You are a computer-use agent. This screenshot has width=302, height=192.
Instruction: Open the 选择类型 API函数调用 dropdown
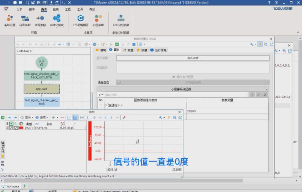[193, 82]
